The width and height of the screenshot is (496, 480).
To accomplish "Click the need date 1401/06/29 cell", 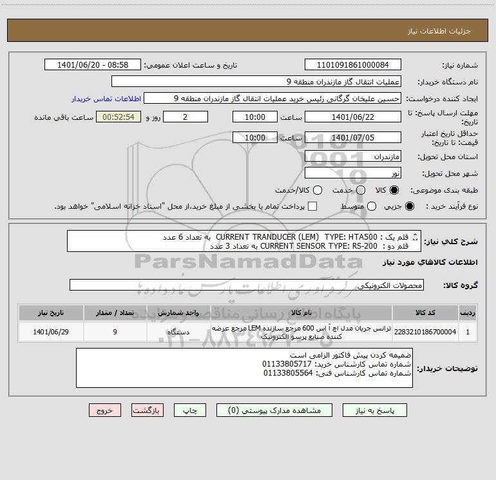I will click(51, 332).
